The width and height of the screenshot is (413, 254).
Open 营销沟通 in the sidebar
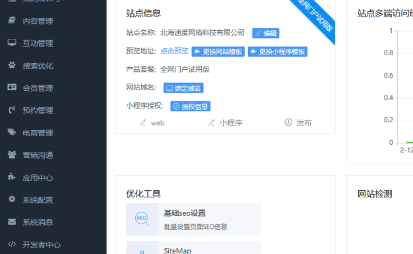[x=38, y=155]
